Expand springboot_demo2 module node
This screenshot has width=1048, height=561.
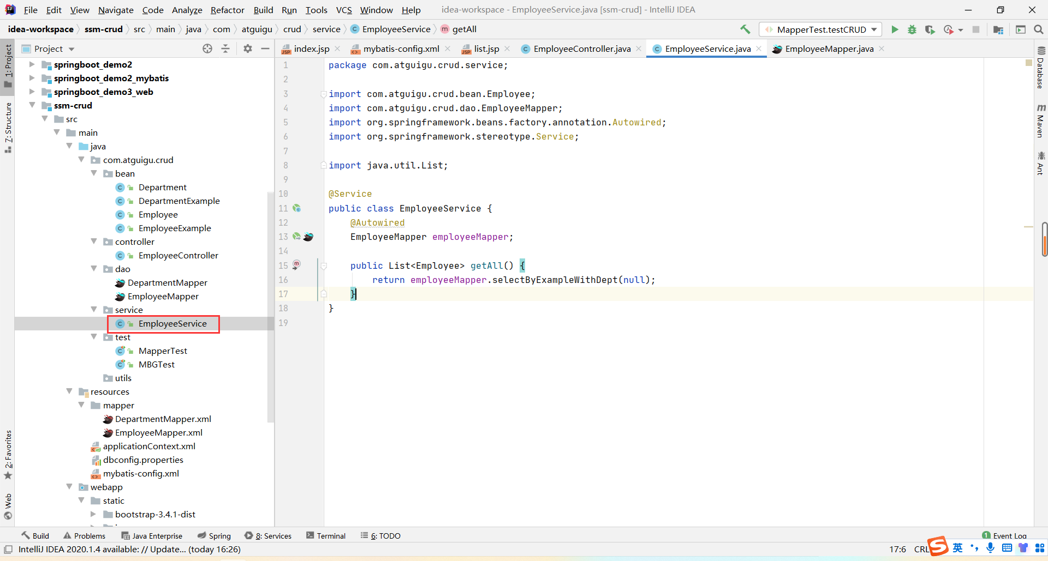click(32, 64)
